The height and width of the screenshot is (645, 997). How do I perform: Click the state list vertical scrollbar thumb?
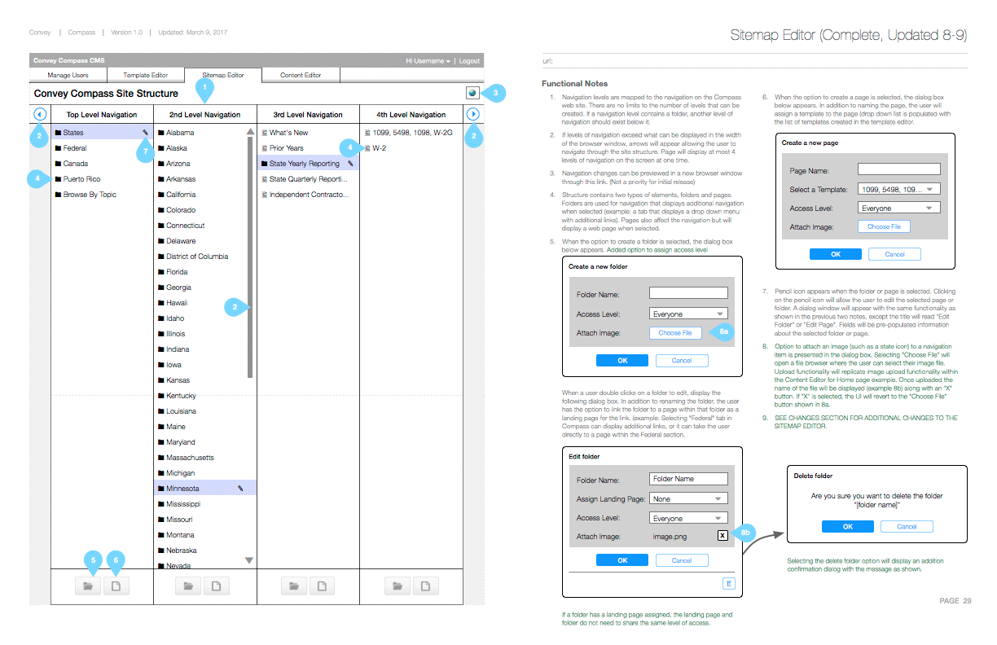click(250, 259)
